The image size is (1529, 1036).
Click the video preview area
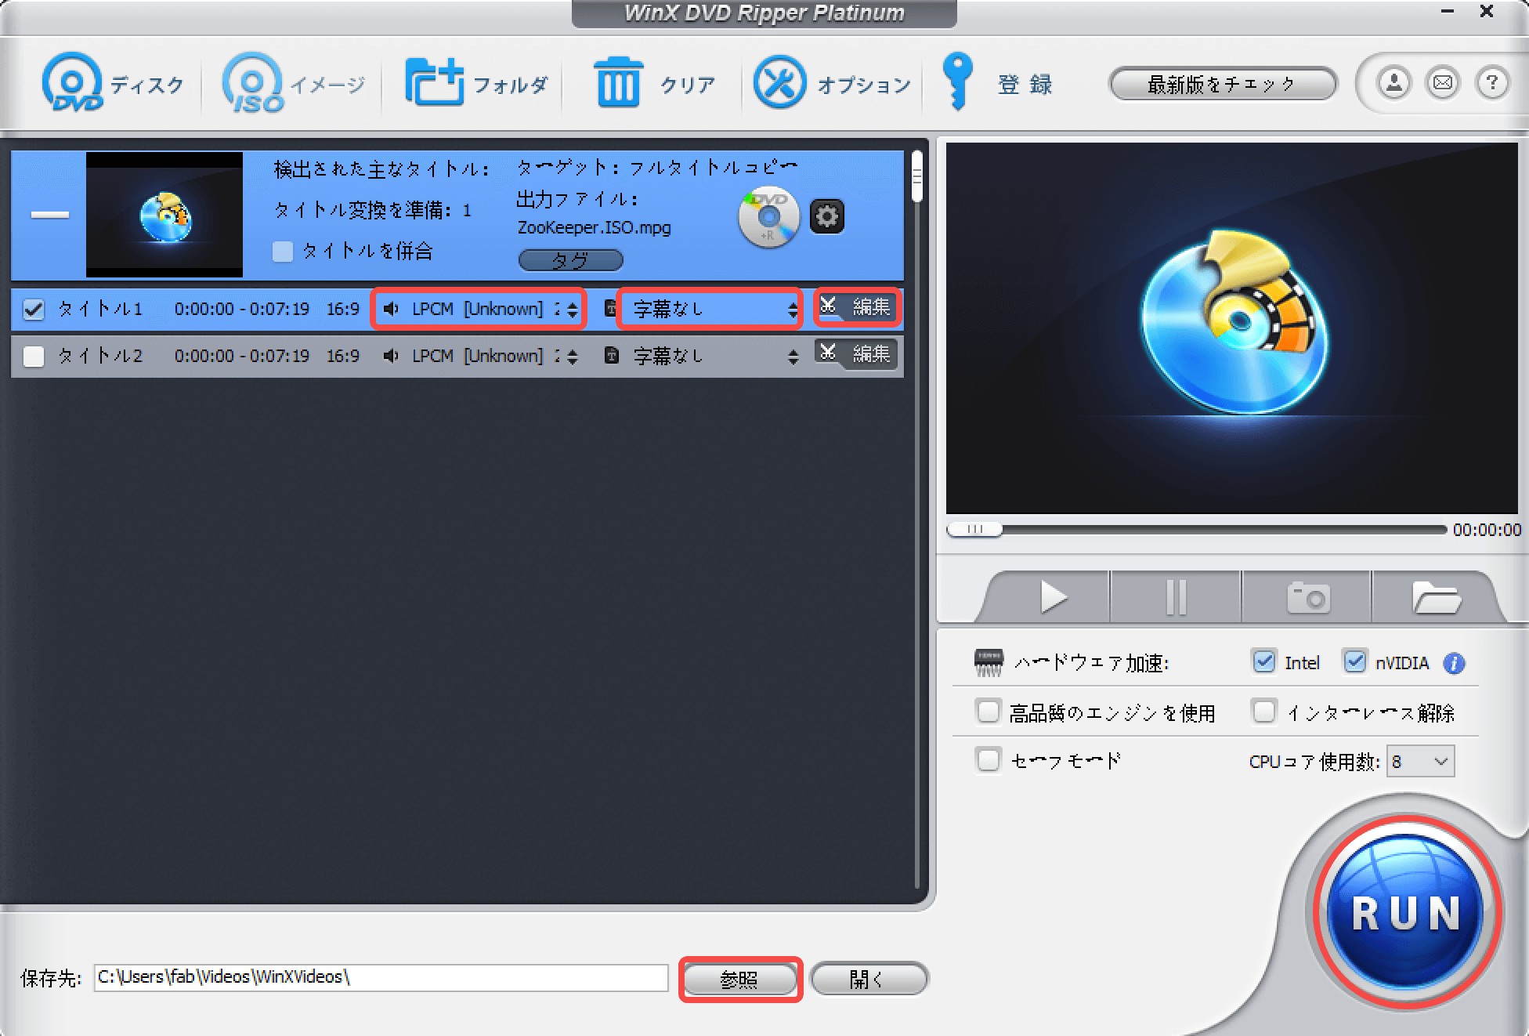click(x=1231, y=328)
